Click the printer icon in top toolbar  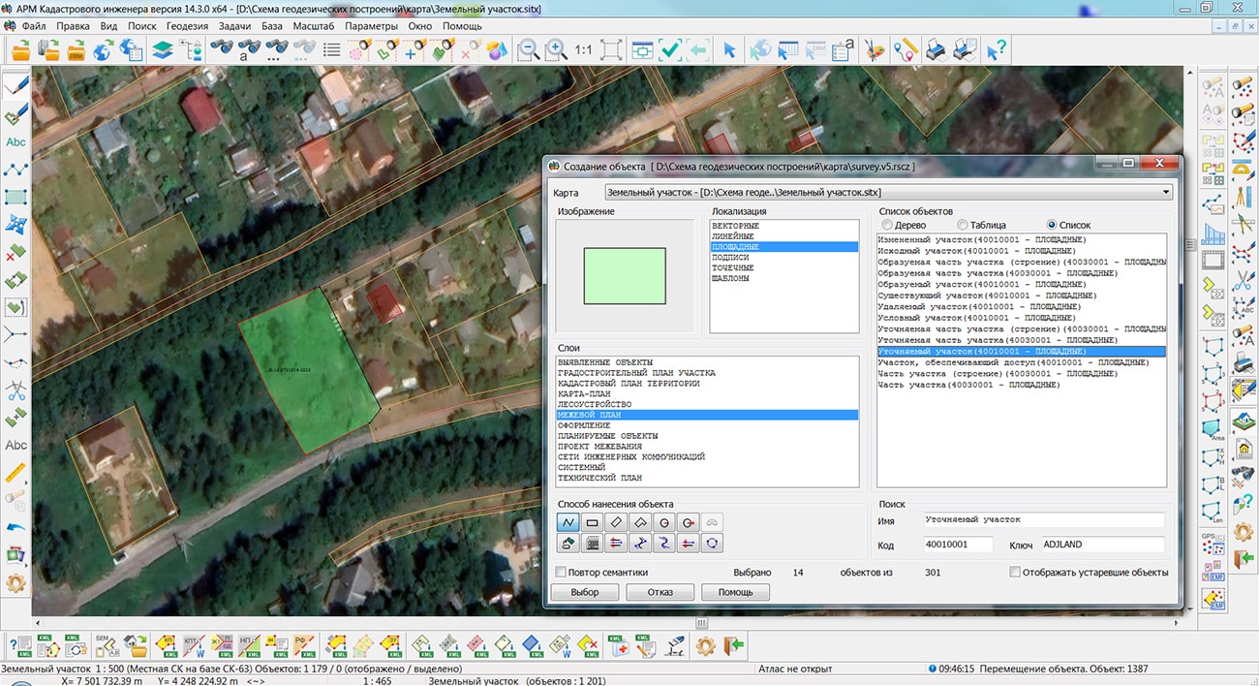tap(936, 49)
